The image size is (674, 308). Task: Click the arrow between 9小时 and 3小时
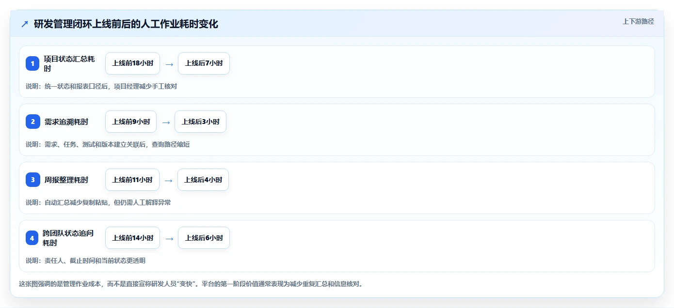pyautogui.click(x=166, y=122)
